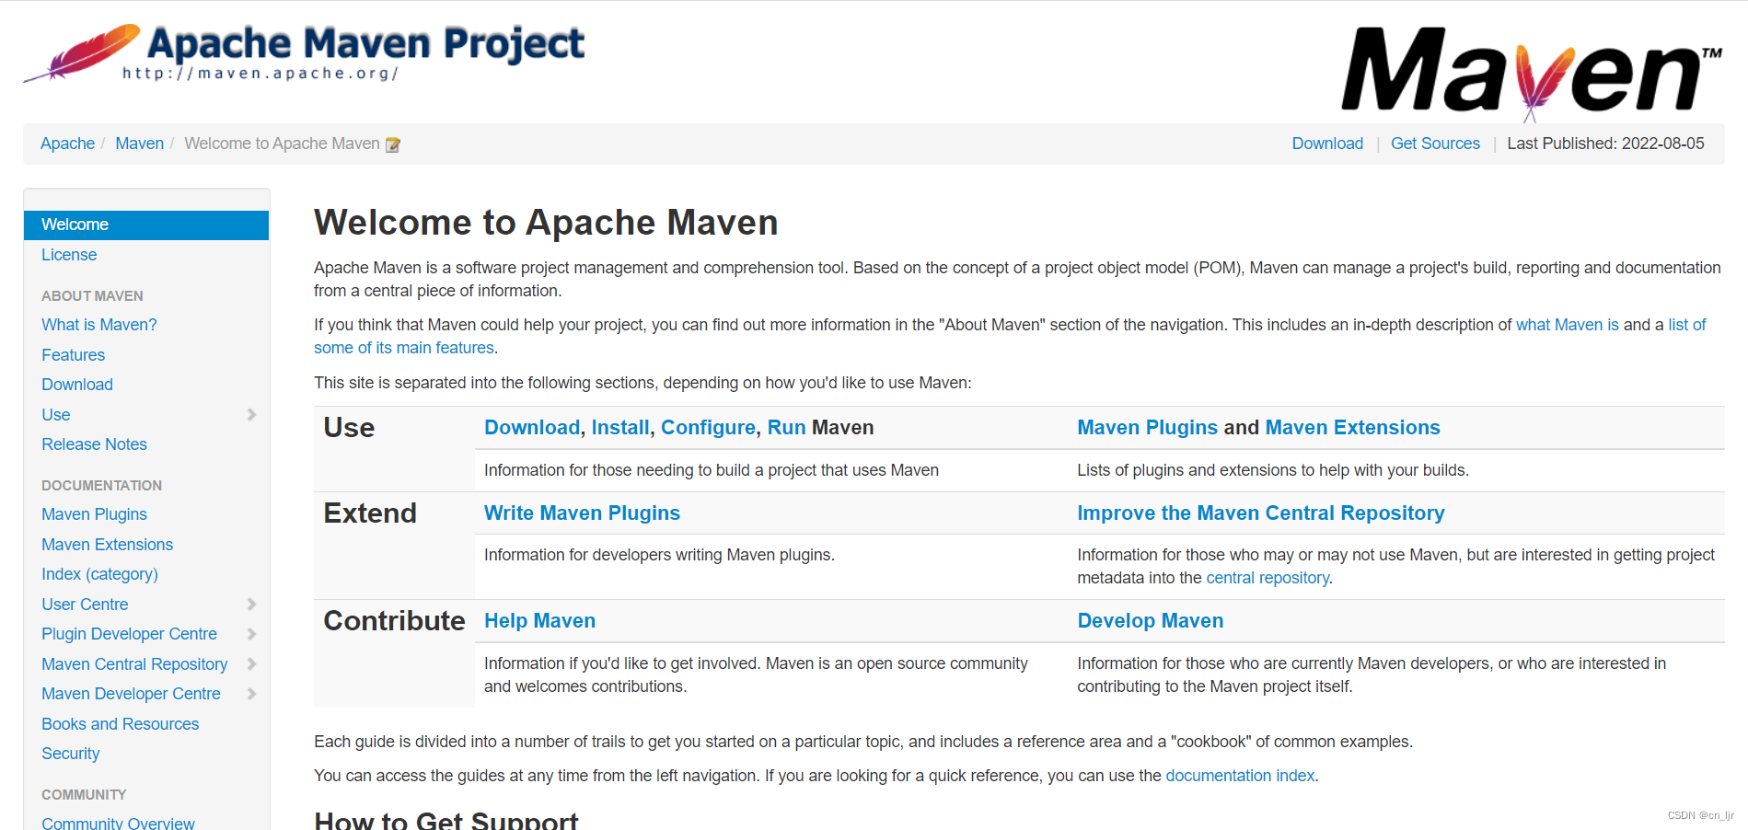This screenshot has height=830, width=1748.
Task: Click the DOCUMENTATION section header
Action: pos(101,486)
